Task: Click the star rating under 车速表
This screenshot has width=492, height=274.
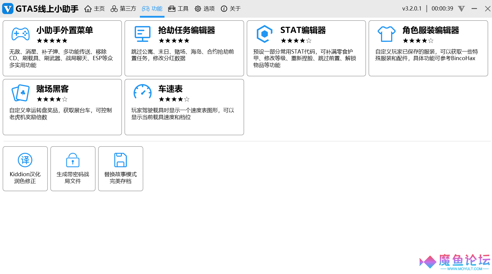Action: [x=174, y=99]
